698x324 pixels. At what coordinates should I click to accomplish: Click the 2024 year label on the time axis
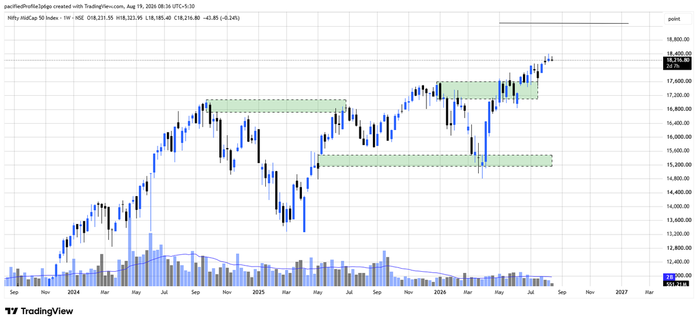click(x=74, y=293)
